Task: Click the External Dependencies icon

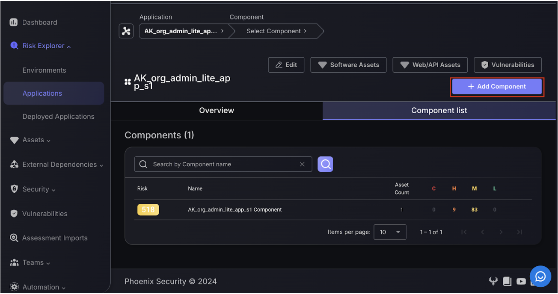Action: (x=14, y=165)
